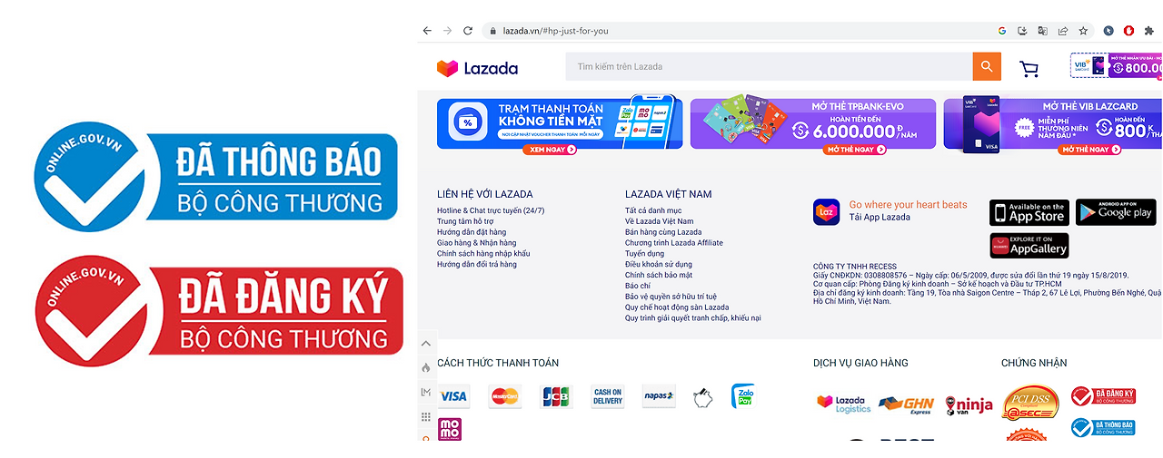The image size is (1163, 458).
Task: Click the JCB payment icon
Action: pyautogui.click(x=556, y=396)
